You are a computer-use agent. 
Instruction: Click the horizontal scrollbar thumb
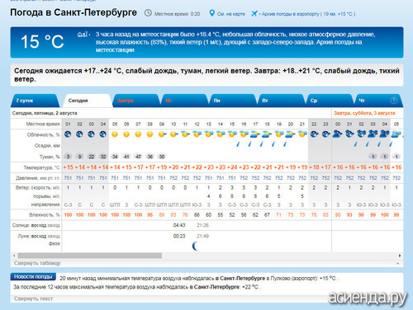[x=89, y=256]
